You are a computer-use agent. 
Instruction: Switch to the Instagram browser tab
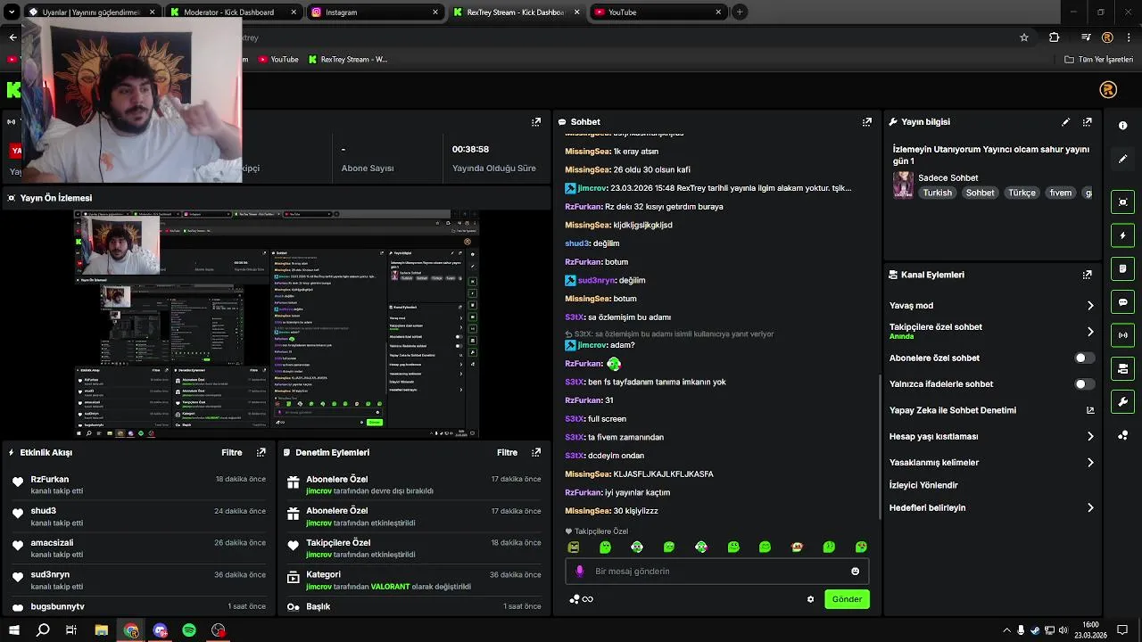(x=376, y=12)
